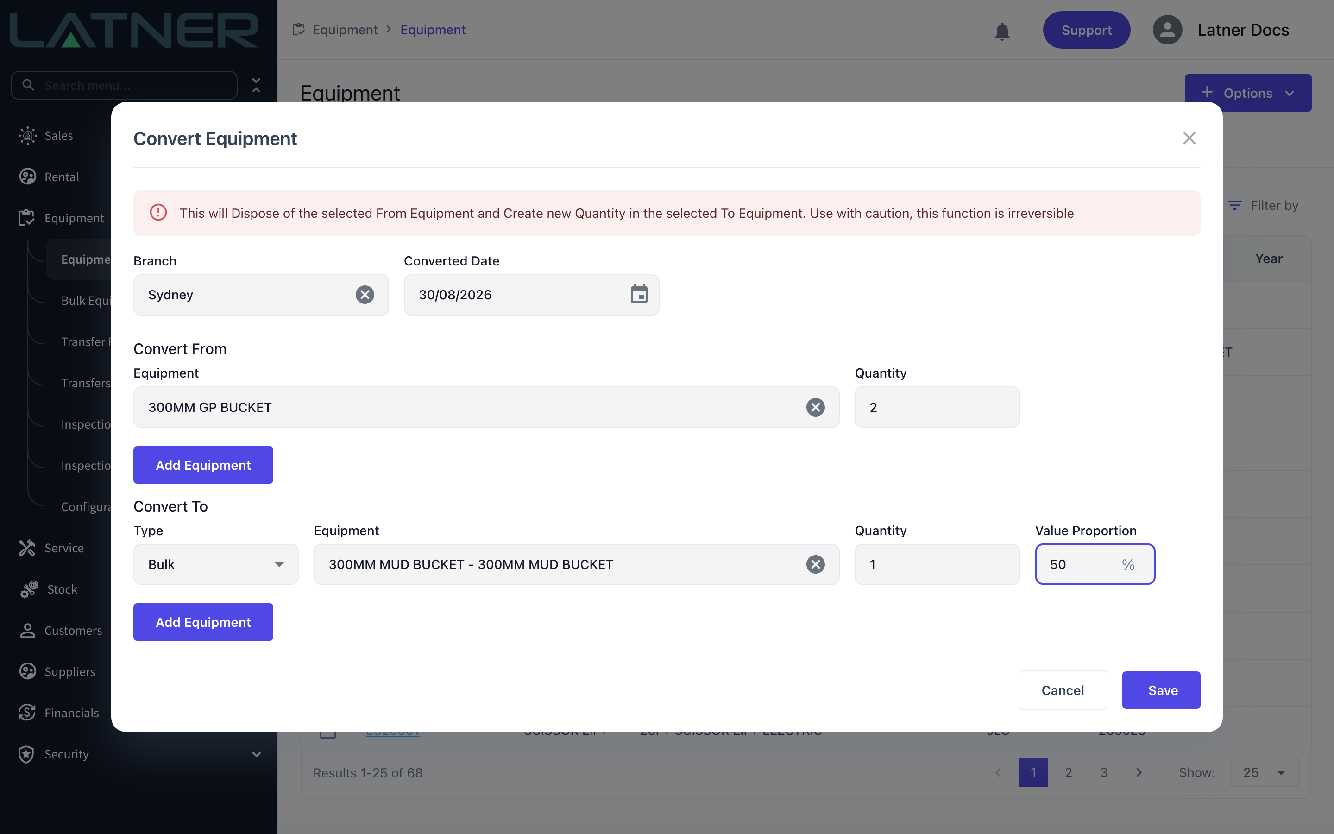
Task: Close the Convert Equipment dialog
Action: [x=1189, y=138]
